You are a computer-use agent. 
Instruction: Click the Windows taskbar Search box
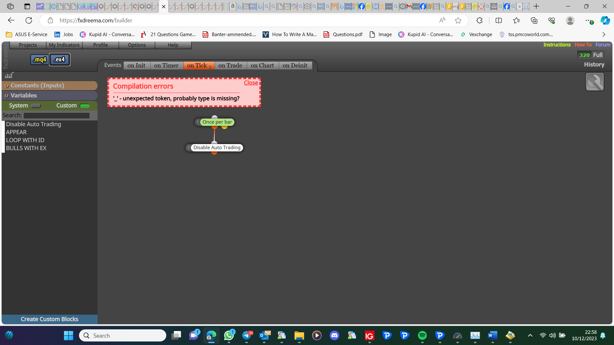[123, 335]
